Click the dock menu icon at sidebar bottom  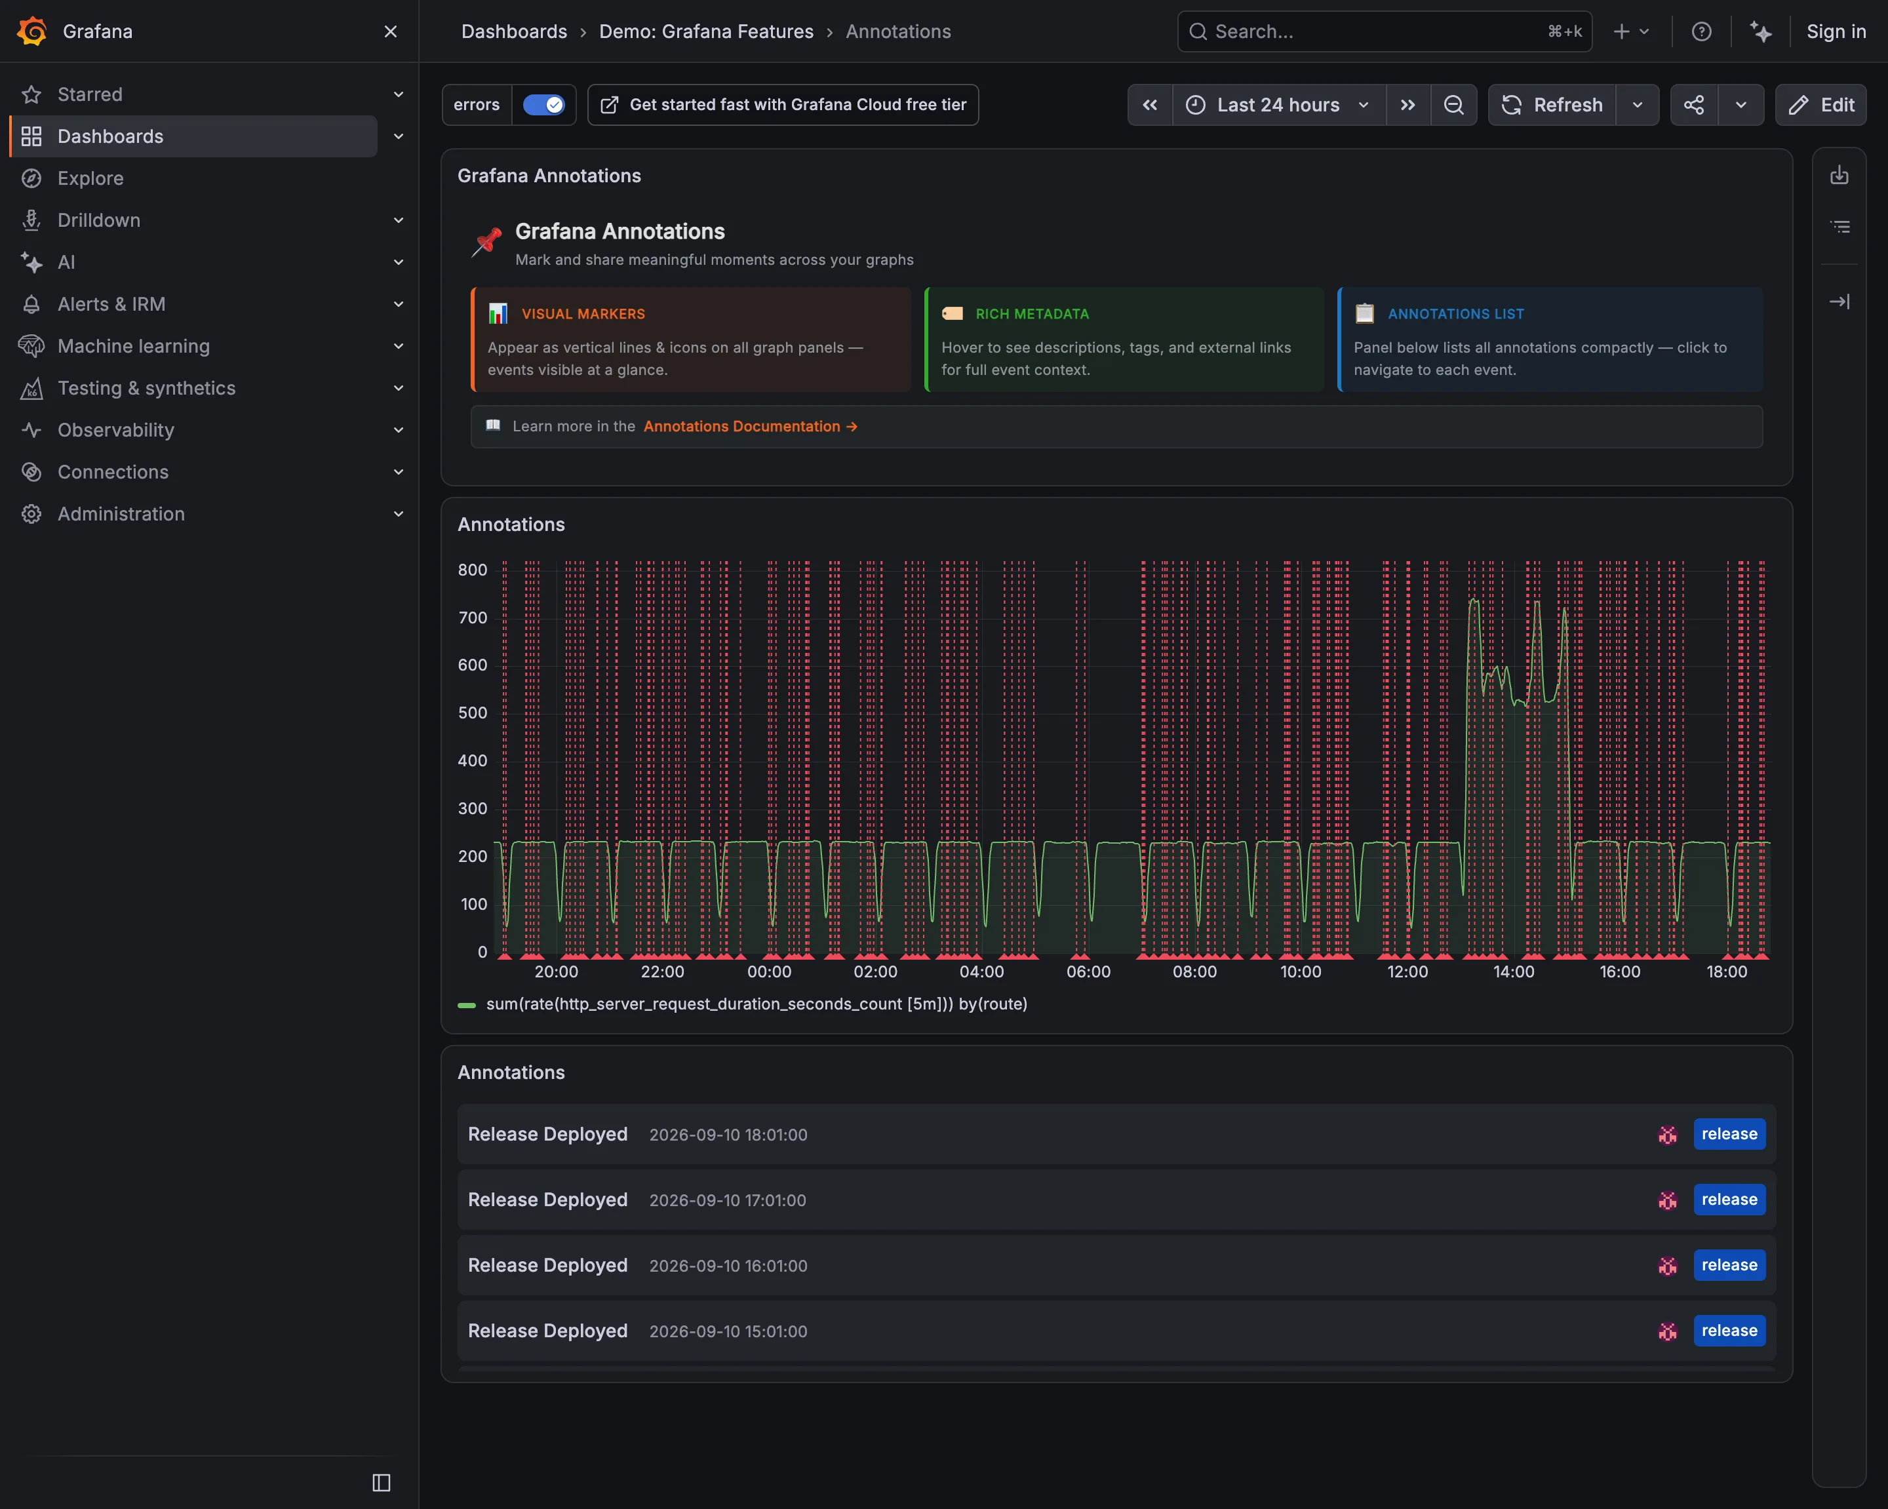[x=381, y=1483]
